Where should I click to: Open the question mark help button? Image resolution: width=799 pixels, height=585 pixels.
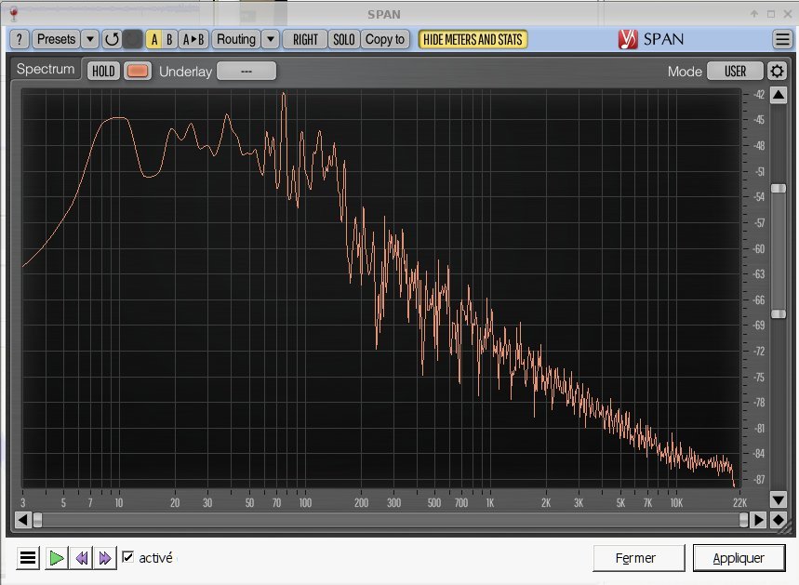pos(19,39)
